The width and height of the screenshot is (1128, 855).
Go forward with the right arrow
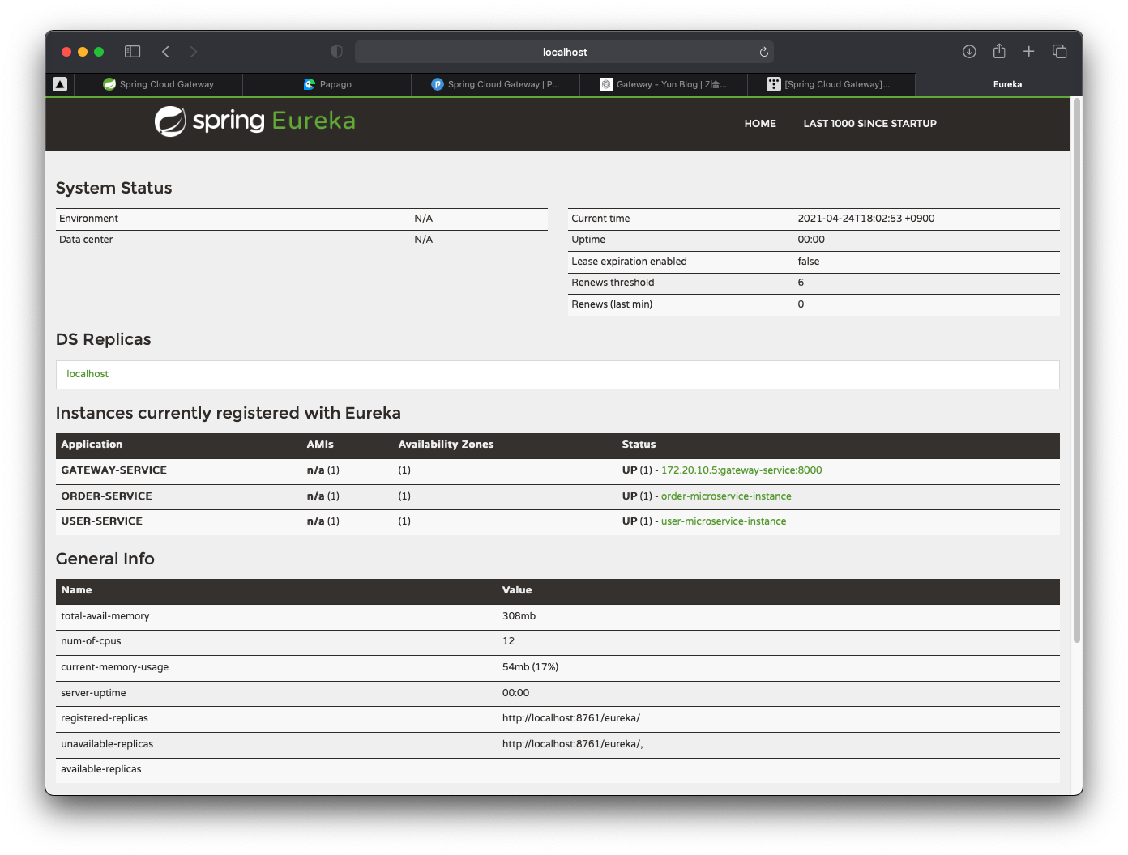[x=193, y=52]
